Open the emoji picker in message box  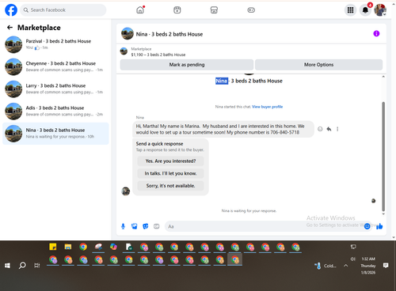[x=367, y=226]
